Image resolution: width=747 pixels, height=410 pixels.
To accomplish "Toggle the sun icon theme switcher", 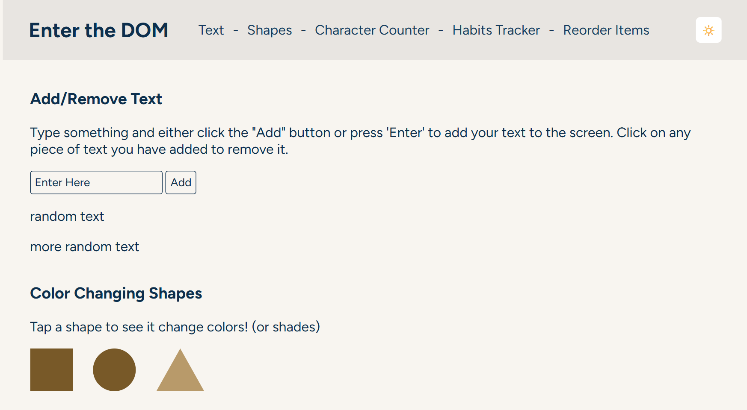I will (x=708, y=30).
